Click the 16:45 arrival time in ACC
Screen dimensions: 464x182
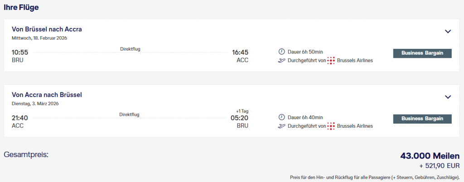coord(240,52)
